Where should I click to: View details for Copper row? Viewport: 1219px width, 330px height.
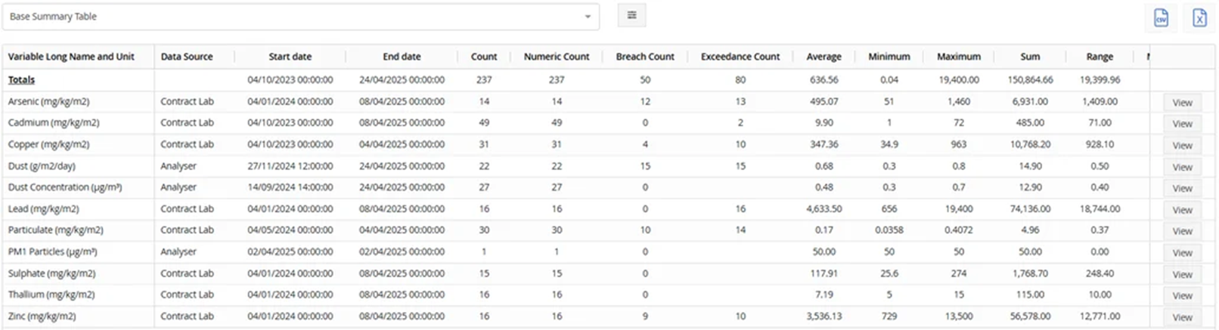click(x=1182, y=146)
